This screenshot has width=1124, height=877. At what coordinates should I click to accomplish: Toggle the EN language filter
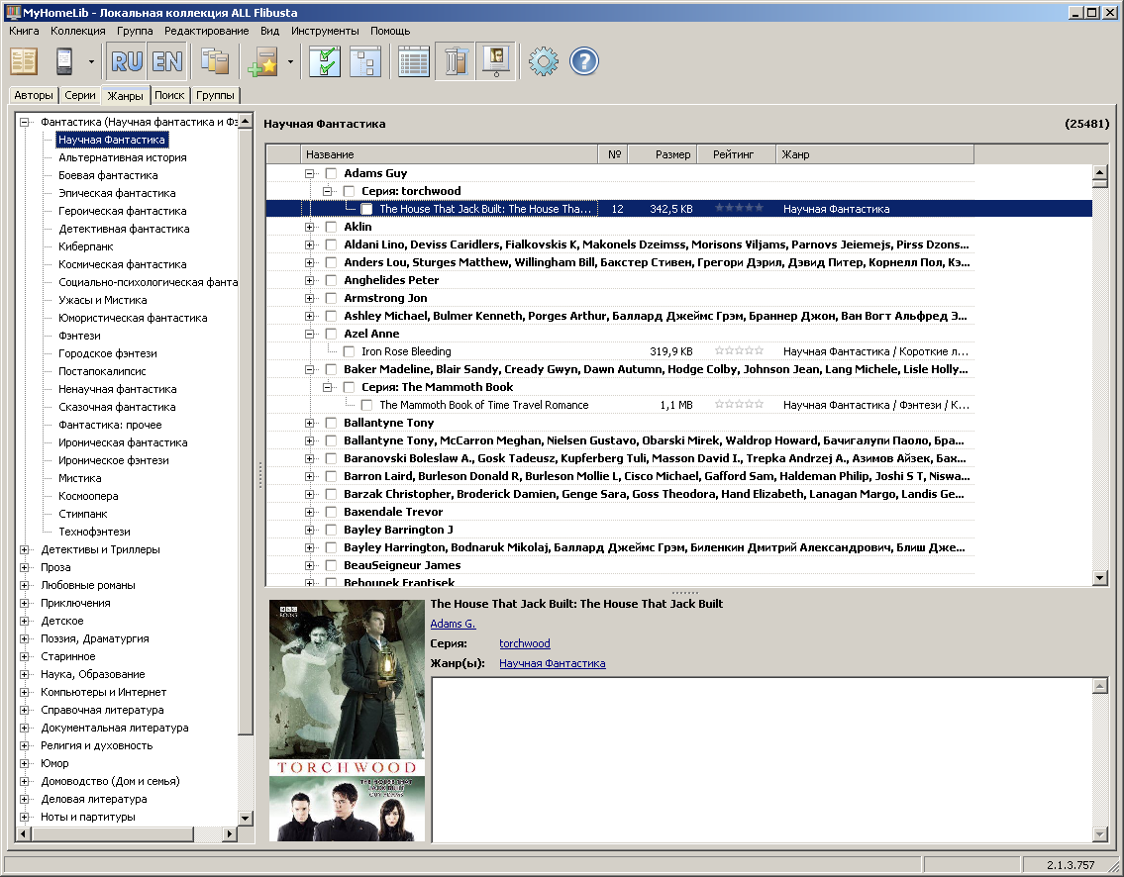[x=167, y=61]
